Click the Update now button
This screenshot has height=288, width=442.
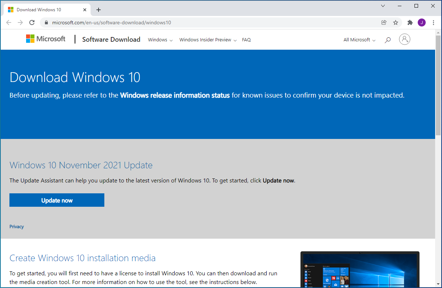57,200
